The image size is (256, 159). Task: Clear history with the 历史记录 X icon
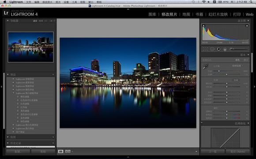(53, 143)
